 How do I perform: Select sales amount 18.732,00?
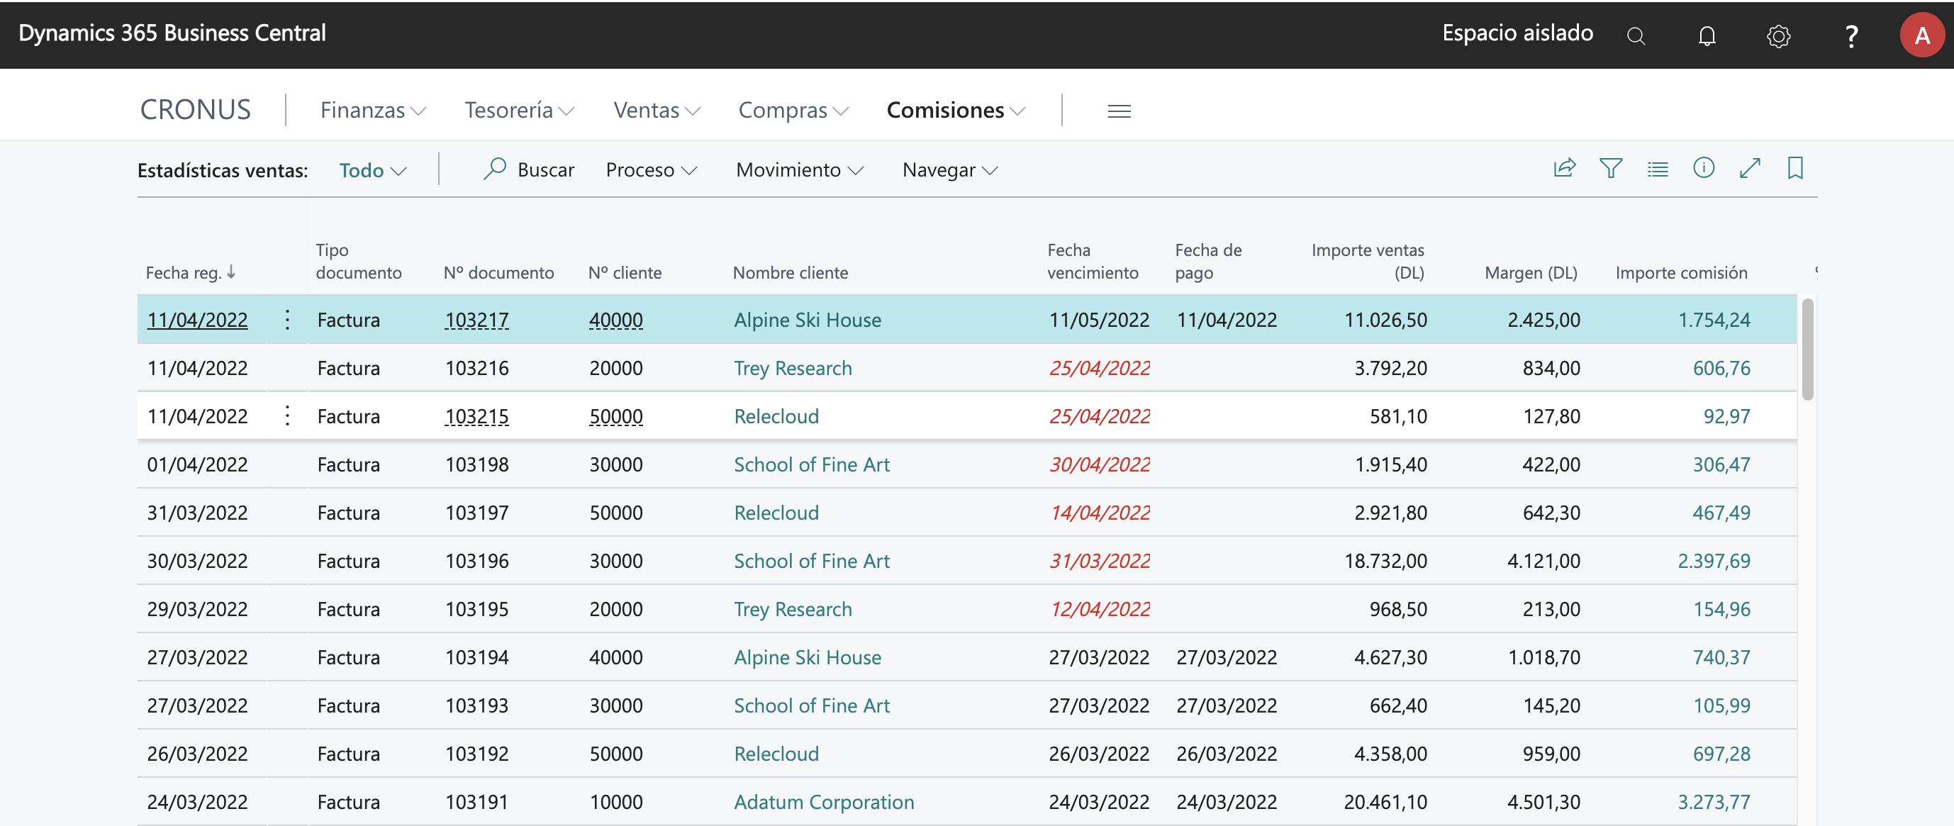point(1385,561)
